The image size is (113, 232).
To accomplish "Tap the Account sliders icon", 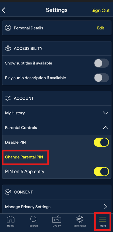I will (8, 98).
